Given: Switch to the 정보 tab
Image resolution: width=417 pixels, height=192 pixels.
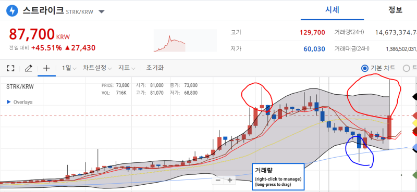Looking at the screenshot, I should click(395, 10).
